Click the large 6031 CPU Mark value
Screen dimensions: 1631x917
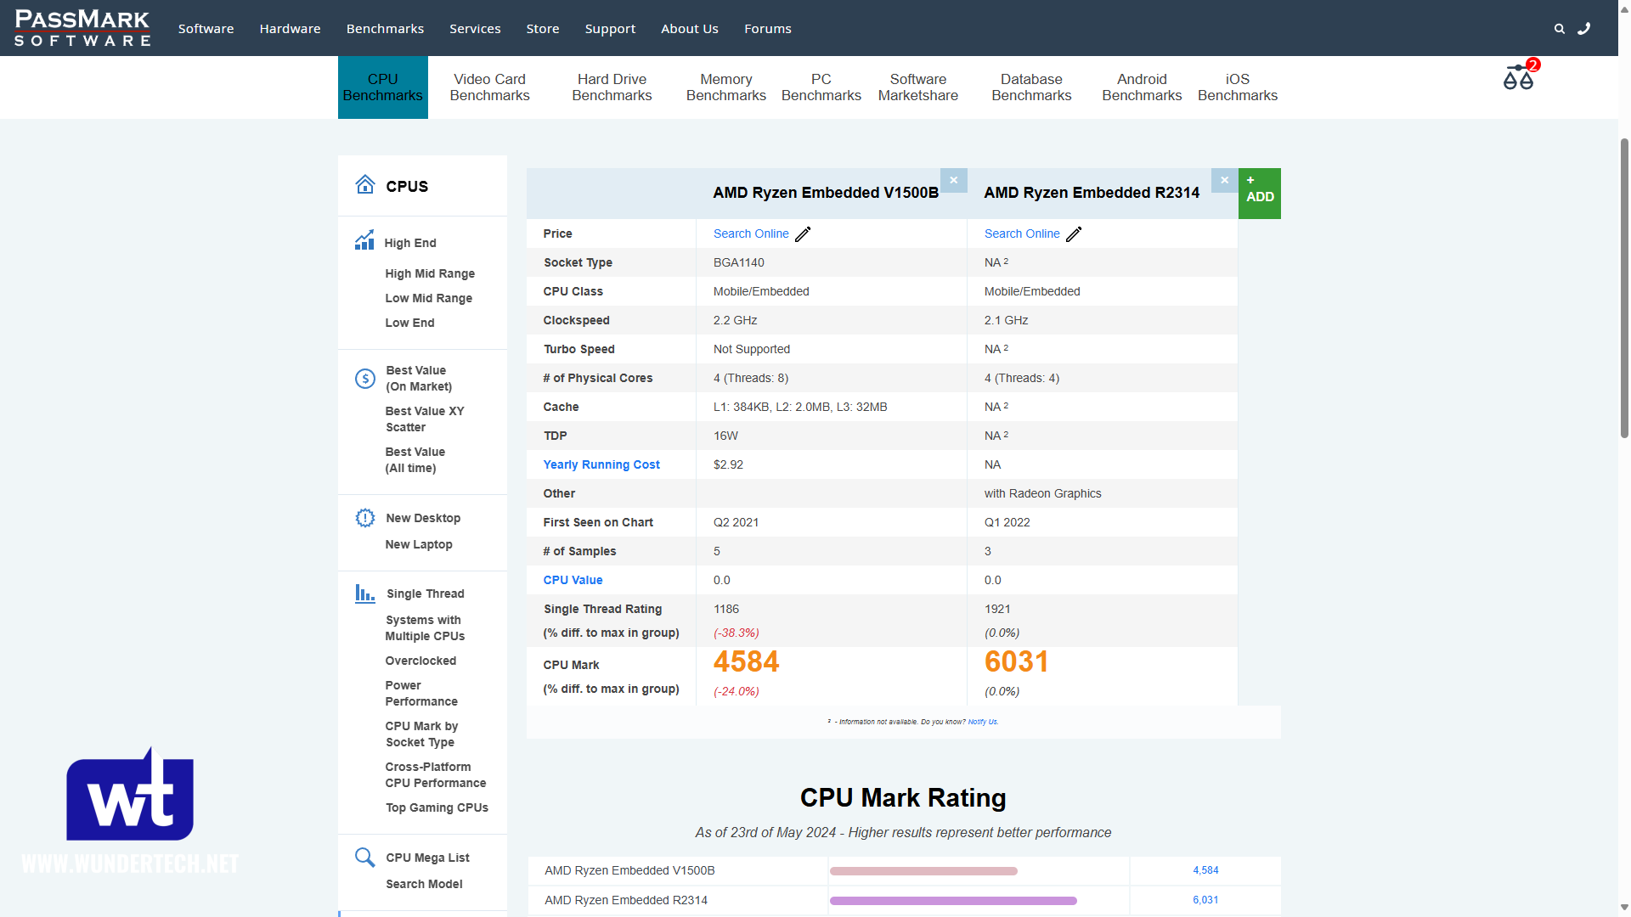point(1017,661)
